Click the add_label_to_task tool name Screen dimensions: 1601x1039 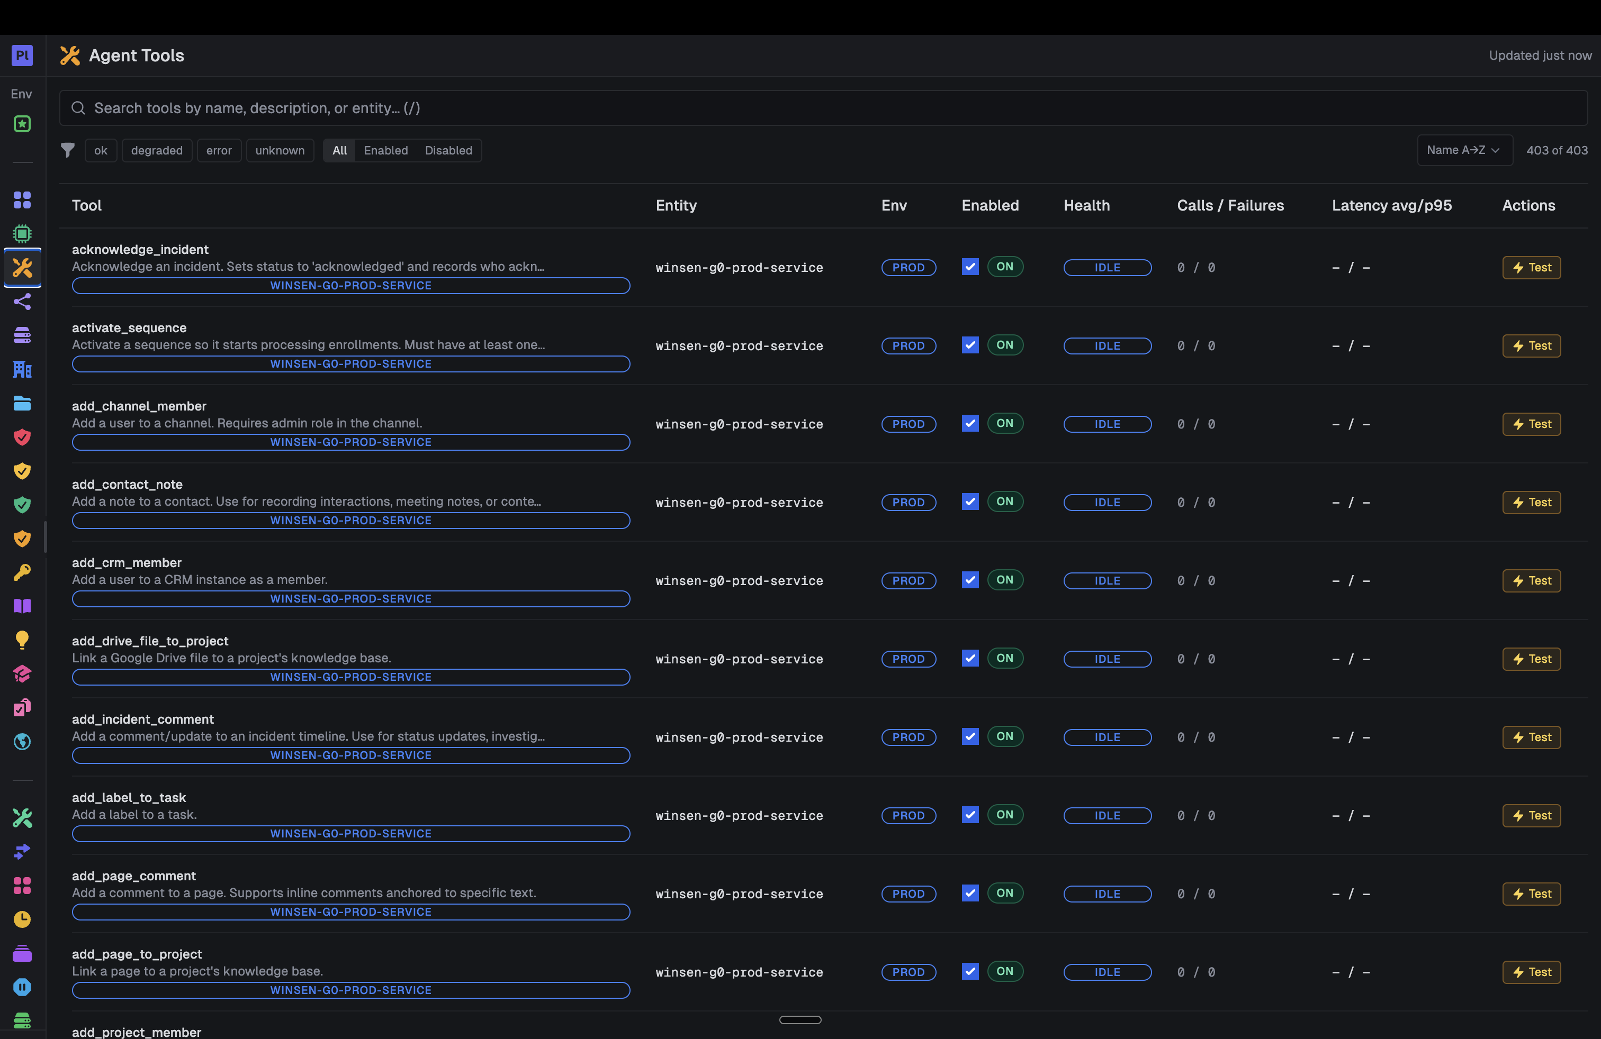coord(129,797)
